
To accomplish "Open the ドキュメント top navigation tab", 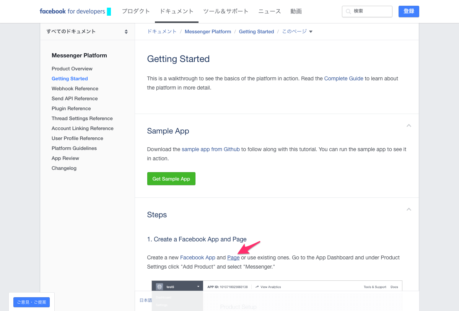I will coord(177,11).
